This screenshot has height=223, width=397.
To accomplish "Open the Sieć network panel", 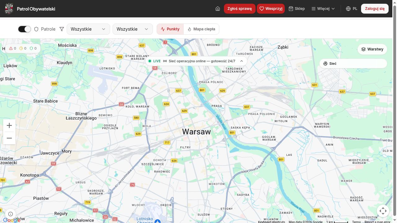I will click(x=353, y=63).
